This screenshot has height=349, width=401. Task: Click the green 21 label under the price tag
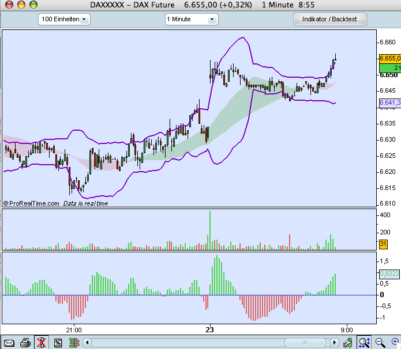389,68
